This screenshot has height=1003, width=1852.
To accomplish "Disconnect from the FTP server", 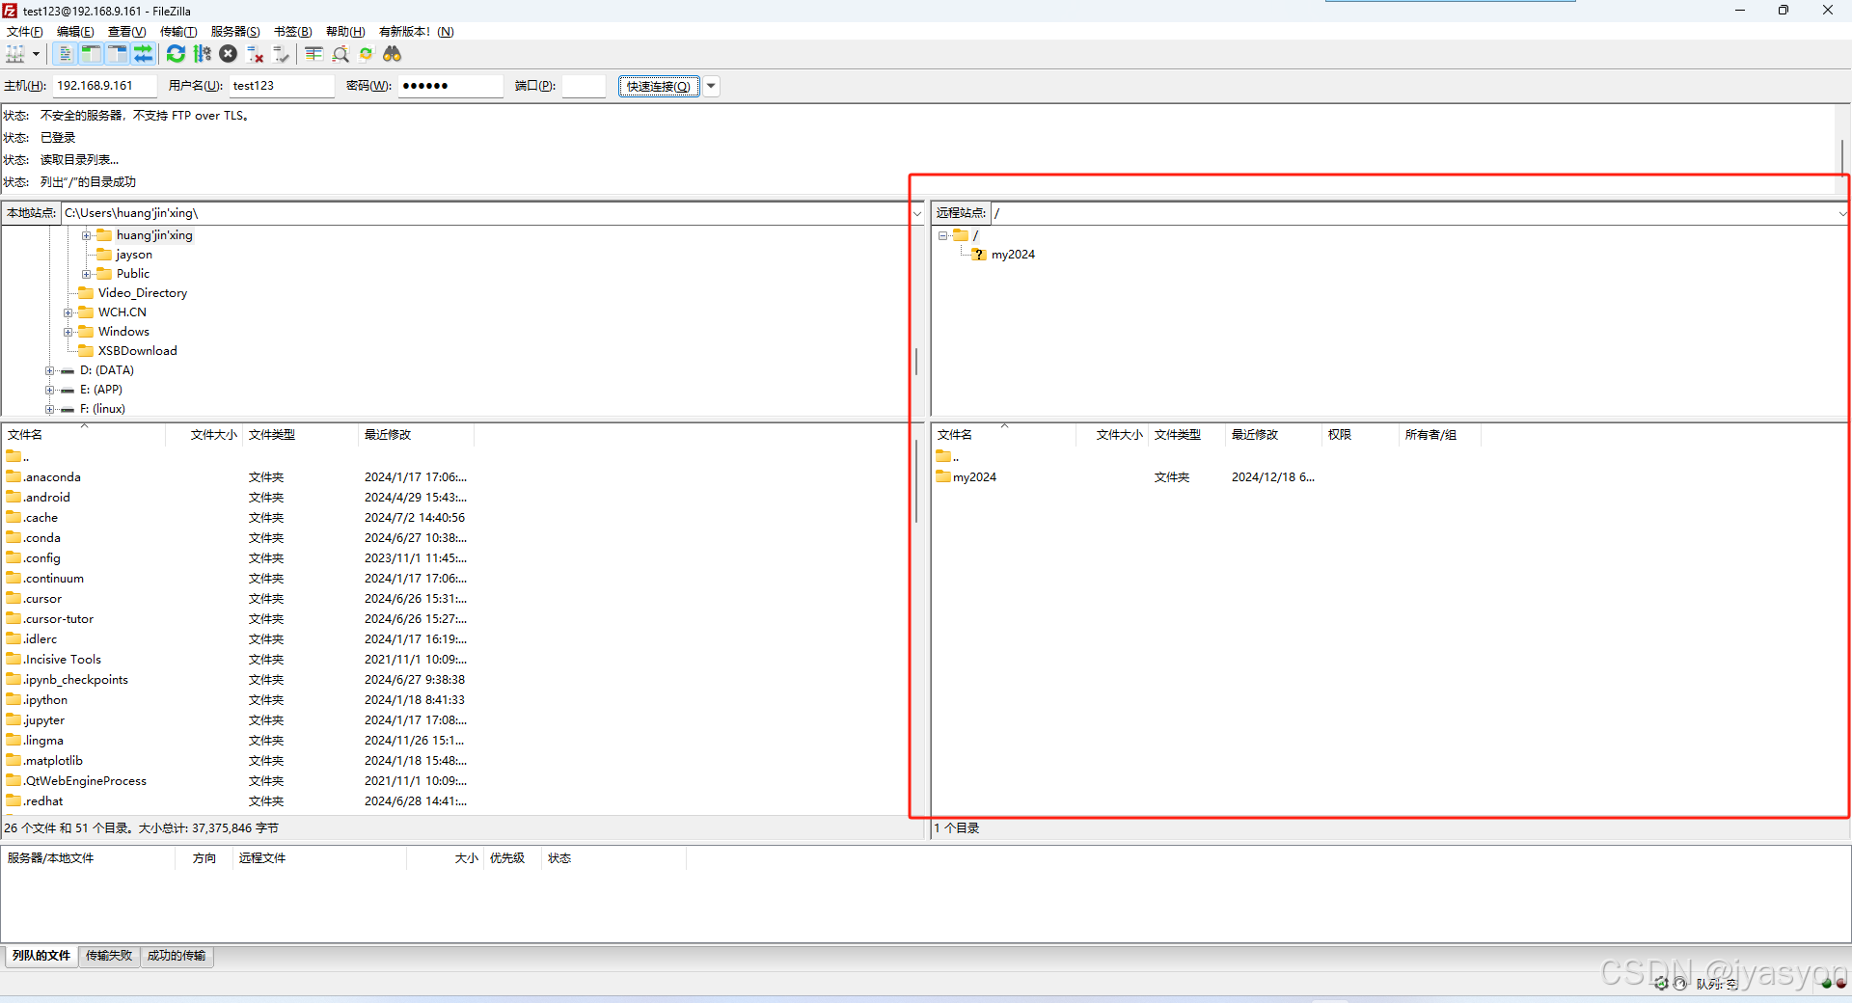I will 256,54.
